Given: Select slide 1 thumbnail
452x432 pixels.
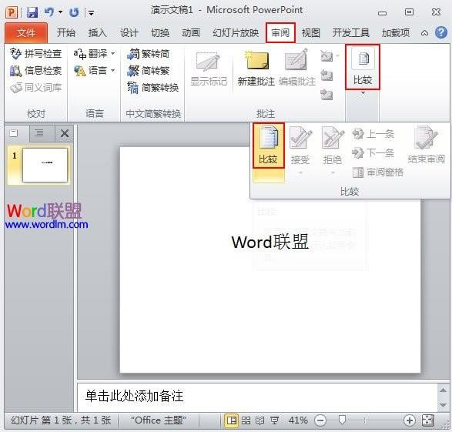Looking at the screenshot, I should pyautogui.click(x=45, y=165).
